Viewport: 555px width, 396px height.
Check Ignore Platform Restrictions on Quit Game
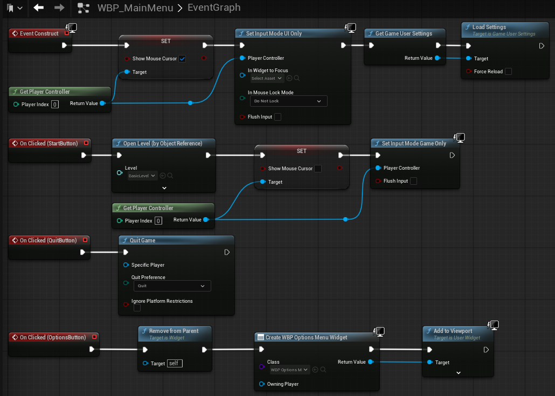click(137, 308)
